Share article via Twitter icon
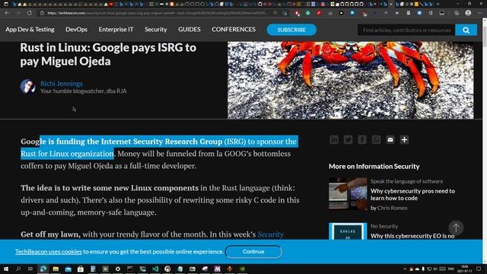 tap(348, 140)
